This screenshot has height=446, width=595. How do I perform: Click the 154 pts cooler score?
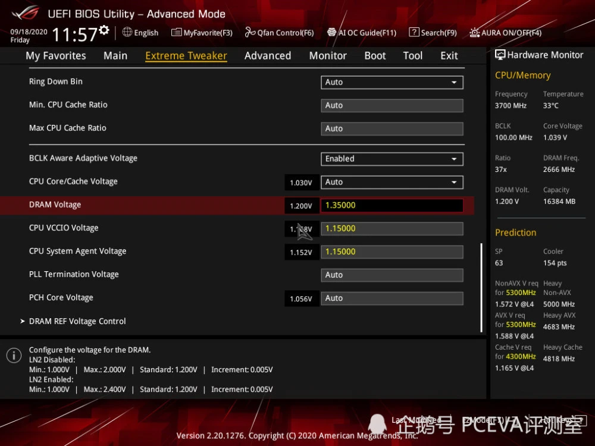[555, 263]
